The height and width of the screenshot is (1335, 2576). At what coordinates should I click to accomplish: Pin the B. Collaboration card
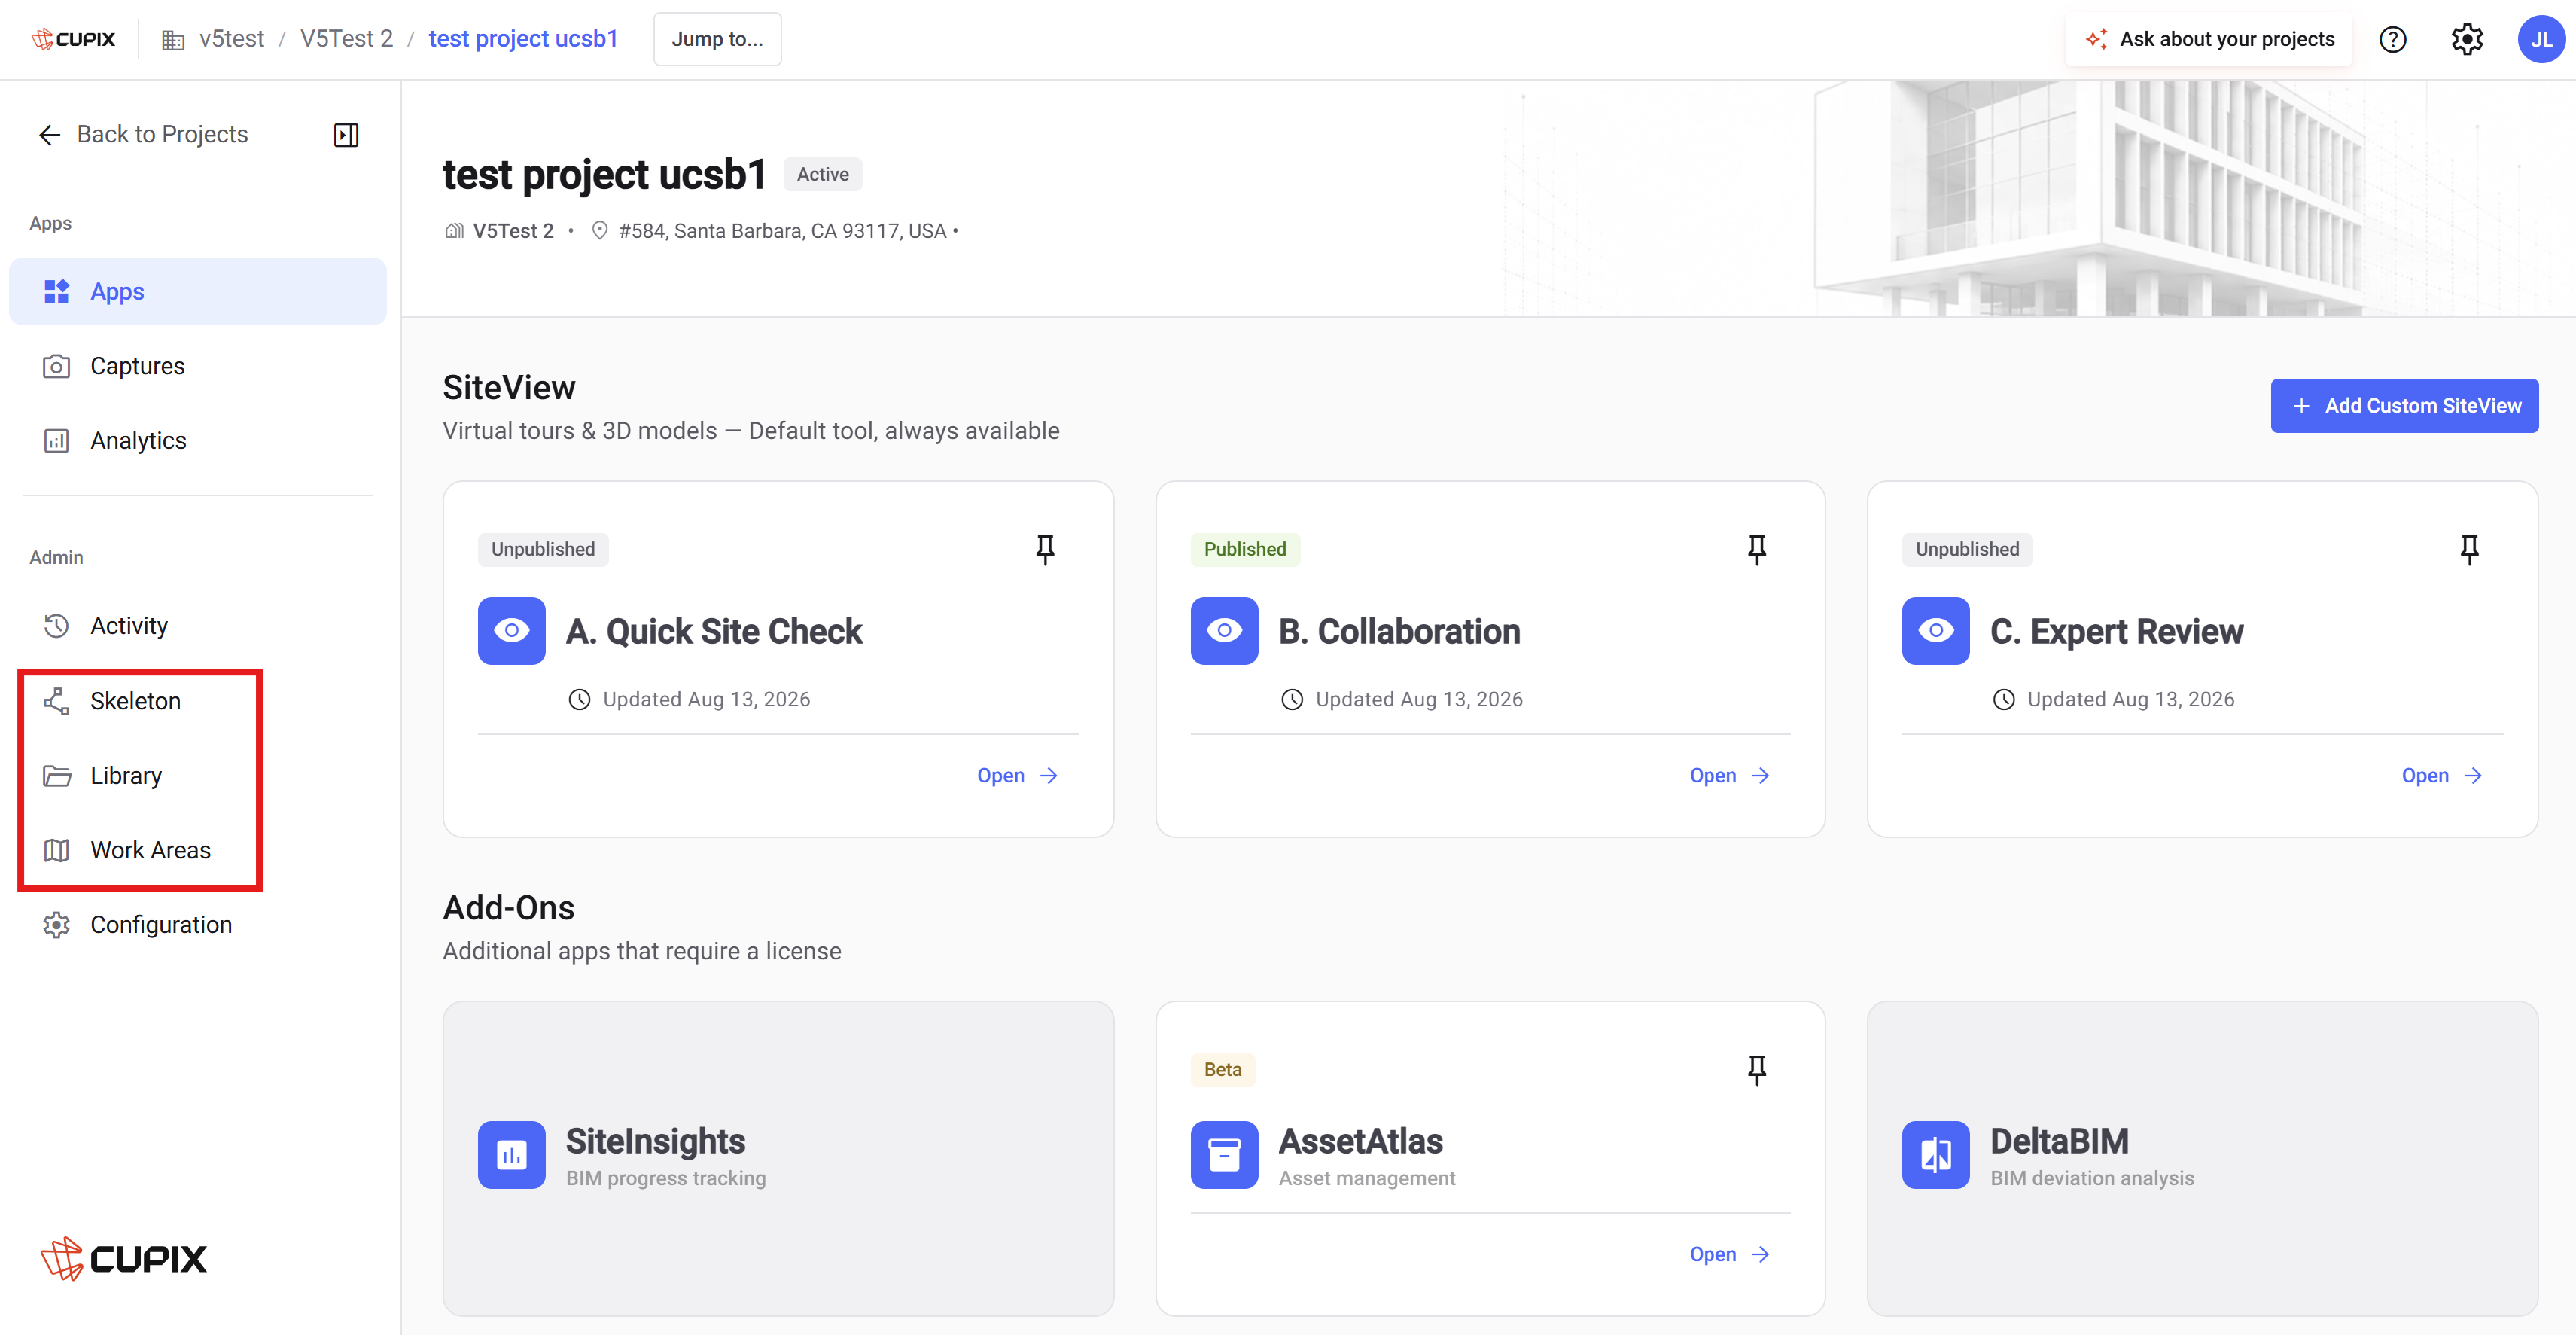coord(1757,549)
